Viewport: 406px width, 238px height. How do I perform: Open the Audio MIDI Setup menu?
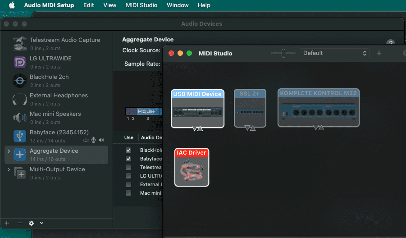(49, 5)
